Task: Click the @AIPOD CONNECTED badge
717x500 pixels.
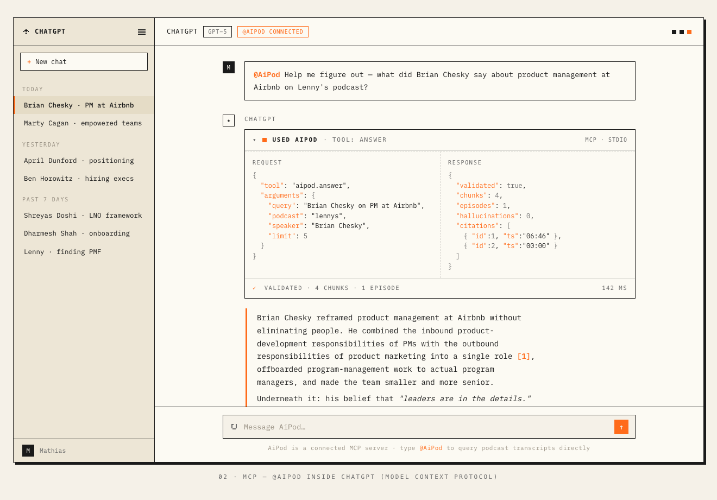Action: point(273,32)
